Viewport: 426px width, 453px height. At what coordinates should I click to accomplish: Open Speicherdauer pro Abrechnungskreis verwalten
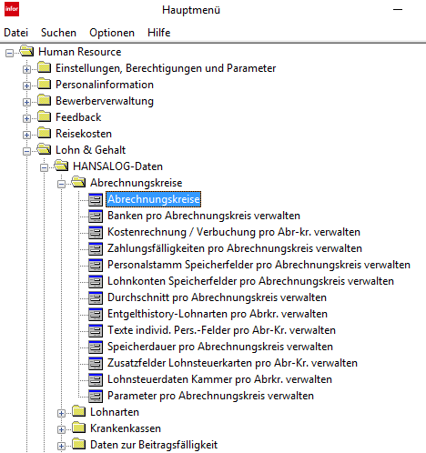click(220, 347)
